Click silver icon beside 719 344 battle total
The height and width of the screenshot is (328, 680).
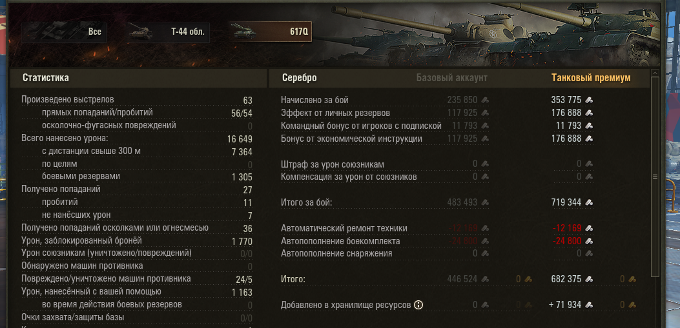589,202
